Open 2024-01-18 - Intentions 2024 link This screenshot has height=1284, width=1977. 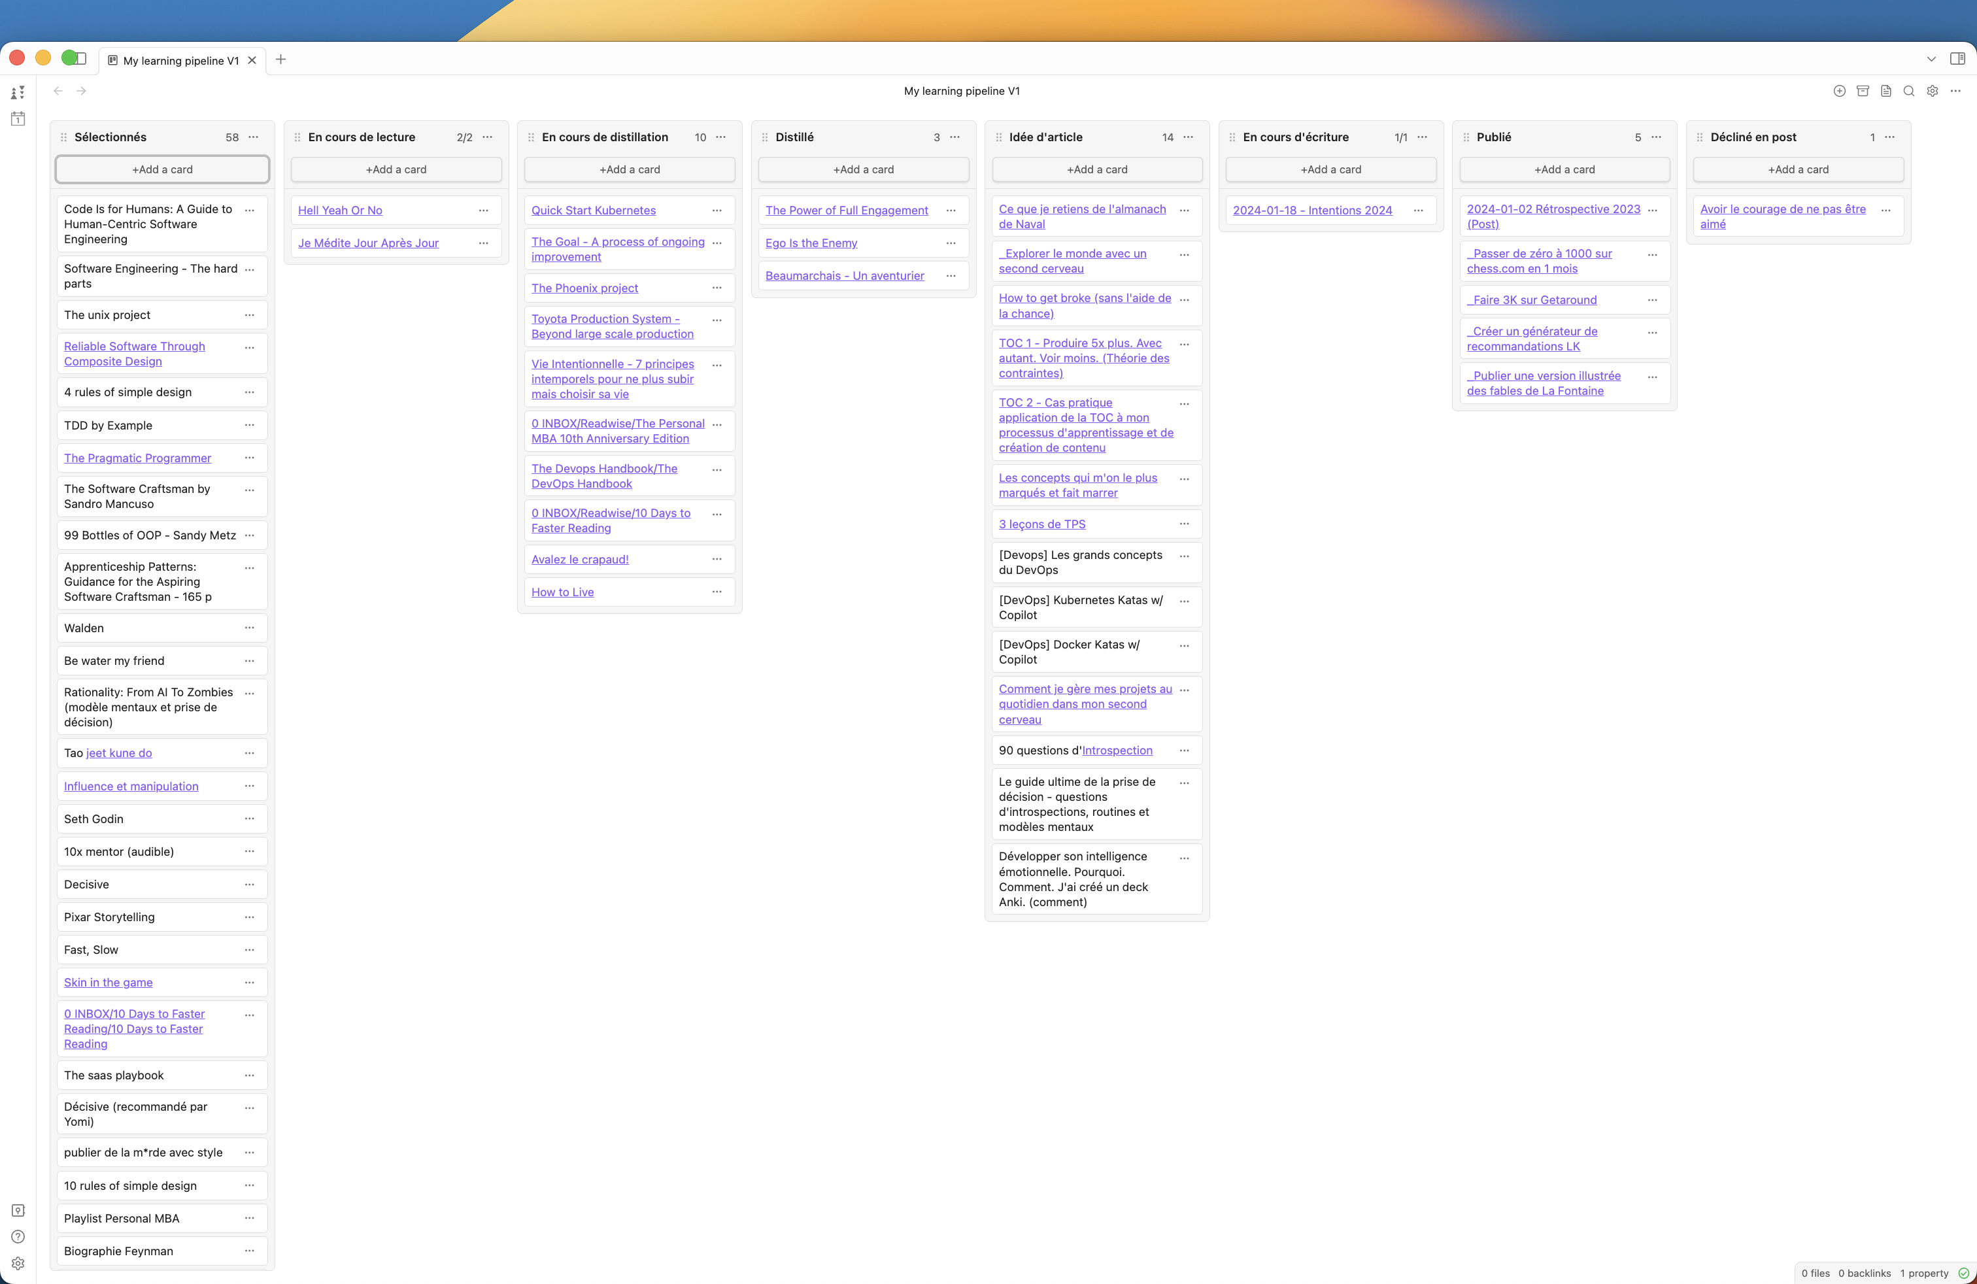[x=1313, y=210]
